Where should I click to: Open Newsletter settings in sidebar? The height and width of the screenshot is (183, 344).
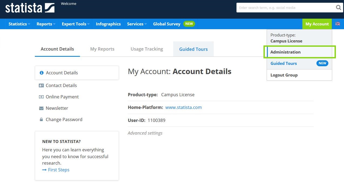pyautogui.click(x=57, y=108)
